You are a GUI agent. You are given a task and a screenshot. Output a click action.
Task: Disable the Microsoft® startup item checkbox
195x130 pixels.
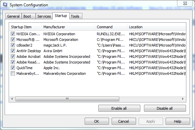point(13,40)
